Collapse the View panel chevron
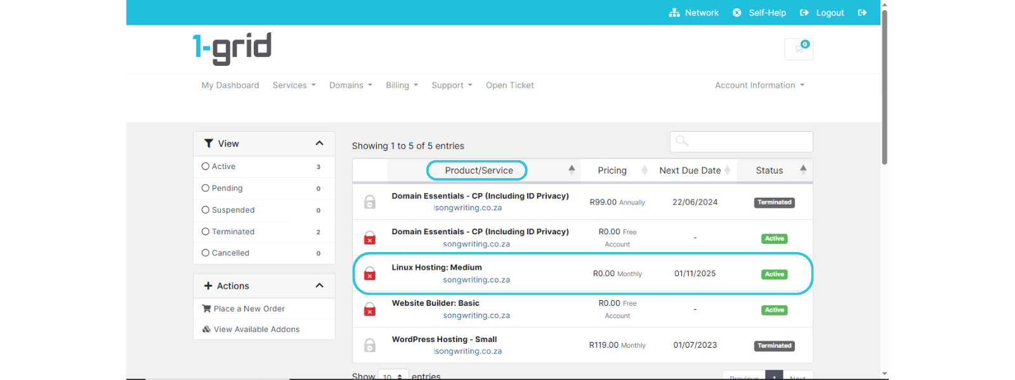This screenshot has height=380, width=1015. [x=319, y=144]
